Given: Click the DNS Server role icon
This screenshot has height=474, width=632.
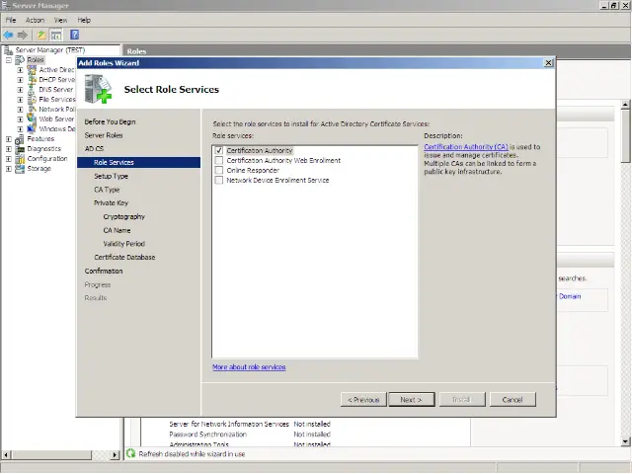Looking at the screenshot, I should pyautogui.click(x=32, y=90).
